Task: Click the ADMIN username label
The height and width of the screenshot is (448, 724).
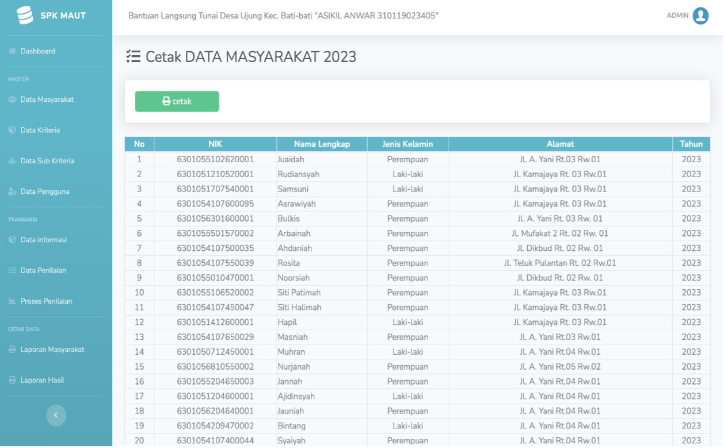Action: click(x=677, y=16)
